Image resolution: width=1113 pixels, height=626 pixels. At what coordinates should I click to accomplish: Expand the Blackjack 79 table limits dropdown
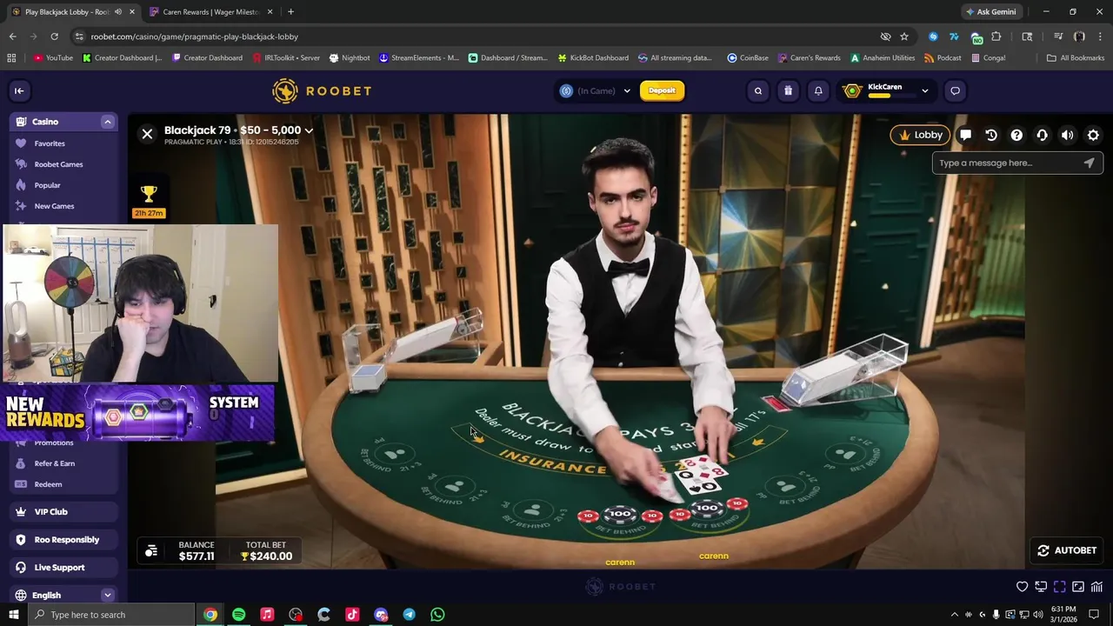pyautogui.click(x=308, y=130)
